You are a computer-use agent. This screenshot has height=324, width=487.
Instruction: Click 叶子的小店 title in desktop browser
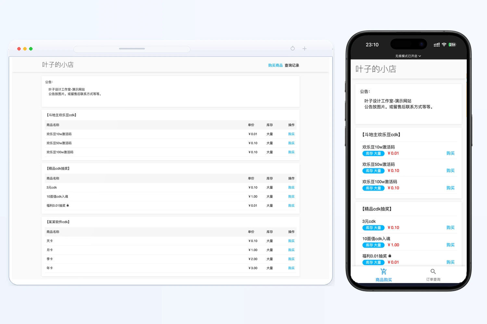pos(58,65)
